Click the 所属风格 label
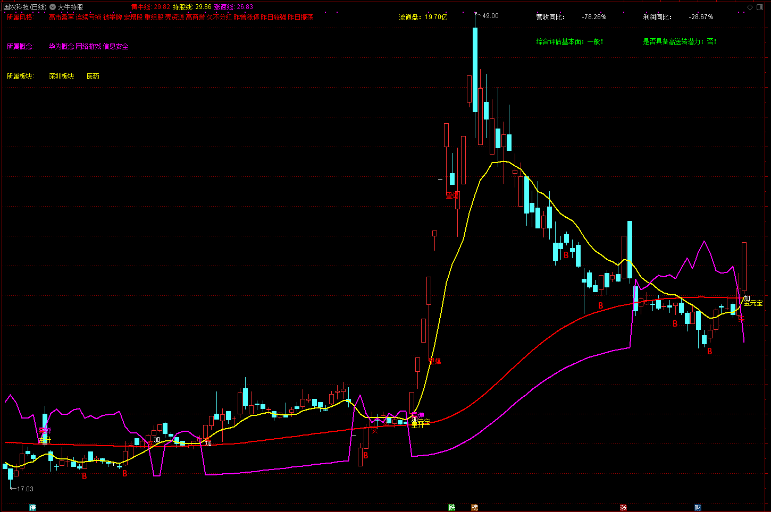 (20, 17)
